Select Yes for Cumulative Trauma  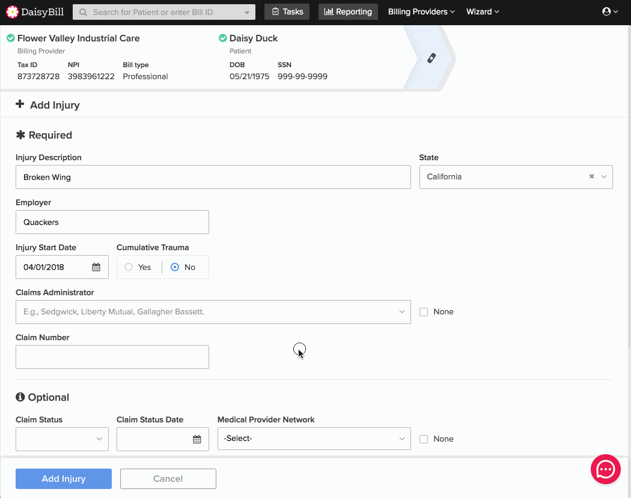(x=129, y=267)
